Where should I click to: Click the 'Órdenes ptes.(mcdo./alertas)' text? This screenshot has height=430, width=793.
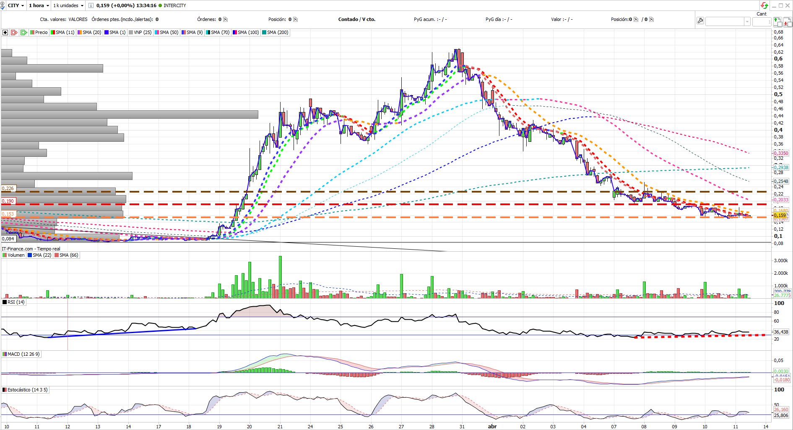tap(122, 19)
